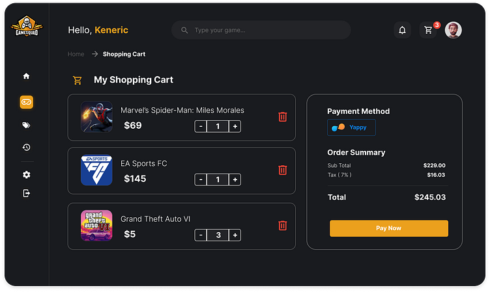This screenshot has width=490, height=292.
Task: Open the price tag deals icon
Action: pos(27,126)
